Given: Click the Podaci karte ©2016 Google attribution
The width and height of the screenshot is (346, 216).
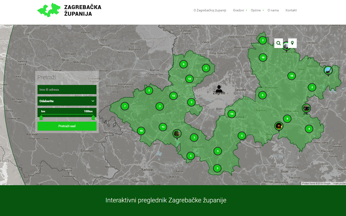Looking at the screenshot, I should pyautogui.click(x=316, y=183).
